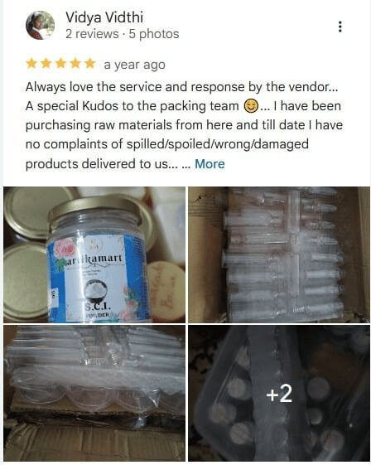This screenshot has width=371, height=465.
Task: Click the '5 photos' count text
Action: click(x=154, y=34)
